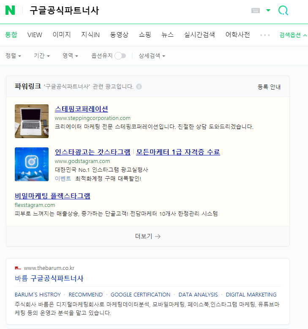
Task: Click the www.steppingcorporation.com URL
Action: tap(93, 118)
